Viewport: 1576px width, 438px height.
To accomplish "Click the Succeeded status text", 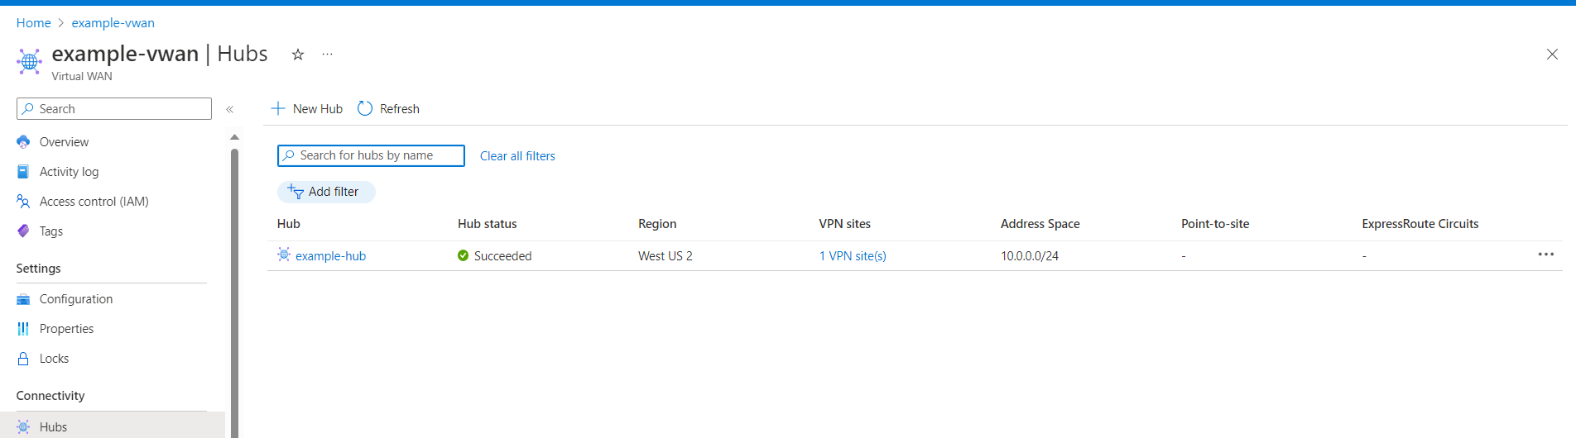I will [502, 256].
